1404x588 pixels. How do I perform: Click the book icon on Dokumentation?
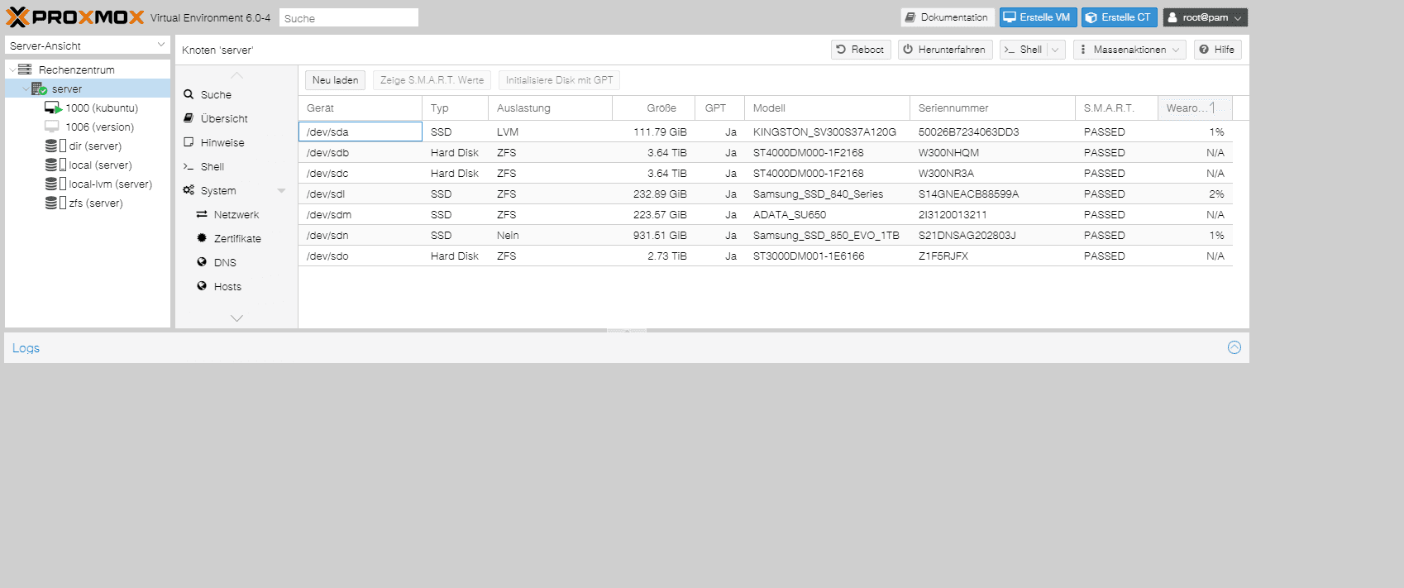coord(910,17)
